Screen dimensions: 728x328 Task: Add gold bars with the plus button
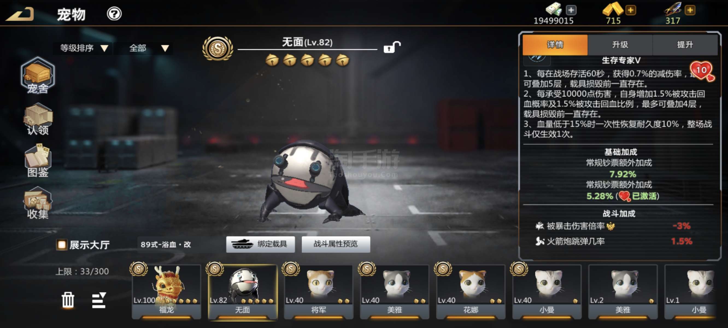pos(630,10)
